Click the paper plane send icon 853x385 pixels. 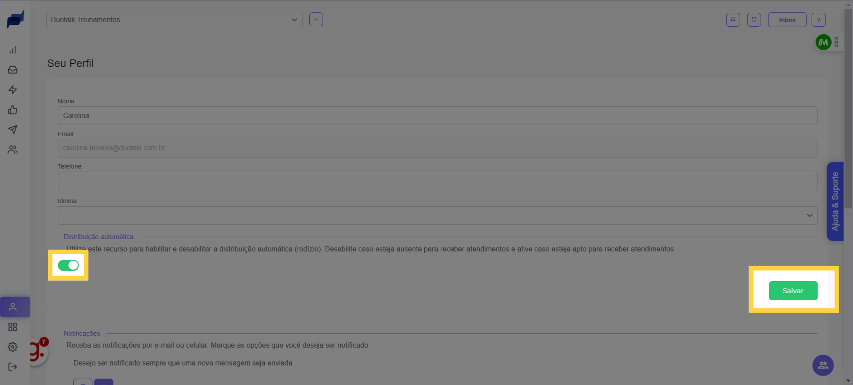click(13, 130)
